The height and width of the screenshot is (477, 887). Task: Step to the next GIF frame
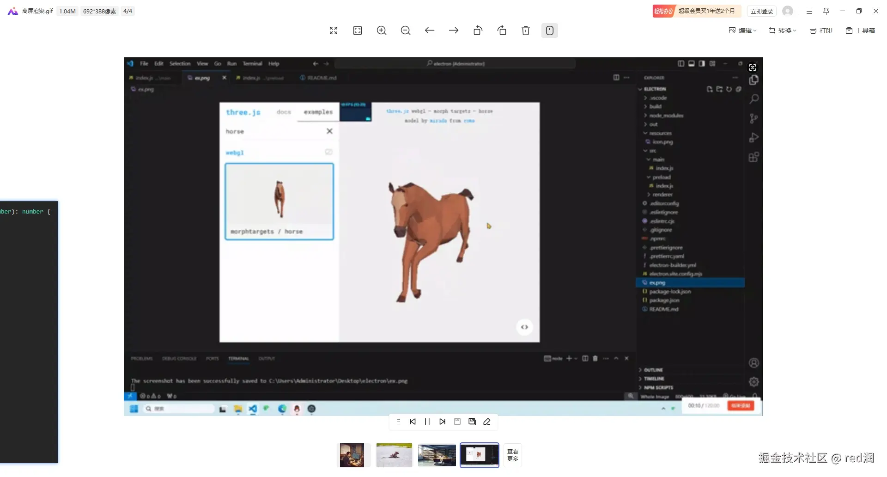click(x=443, y=422)
